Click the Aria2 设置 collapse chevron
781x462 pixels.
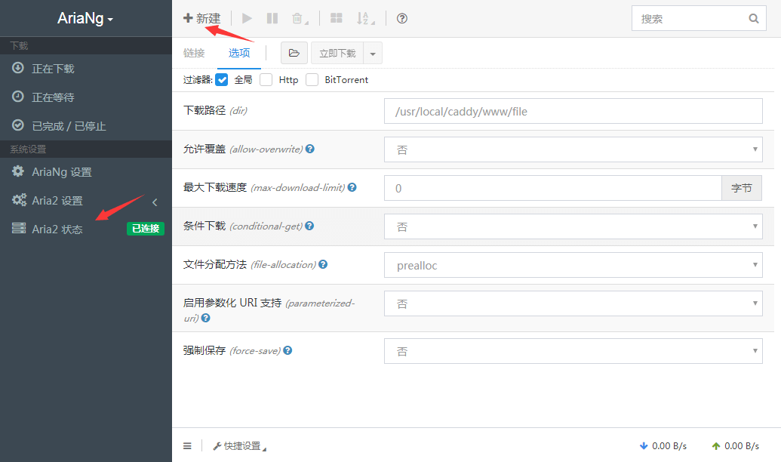coord(155,202)
